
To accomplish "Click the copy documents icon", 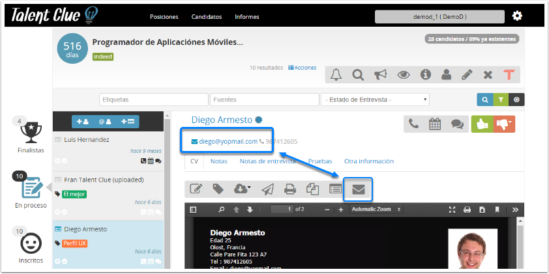I will pos(313,189).
